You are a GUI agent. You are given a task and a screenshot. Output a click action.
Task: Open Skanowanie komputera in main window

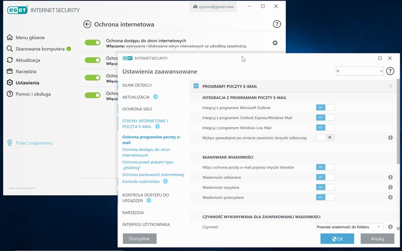click(x=40, y=49)
